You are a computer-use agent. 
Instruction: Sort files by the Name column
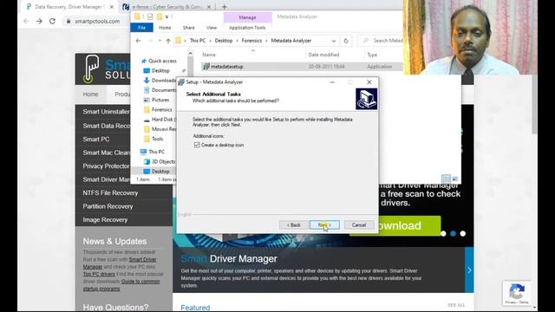point(208,55)
